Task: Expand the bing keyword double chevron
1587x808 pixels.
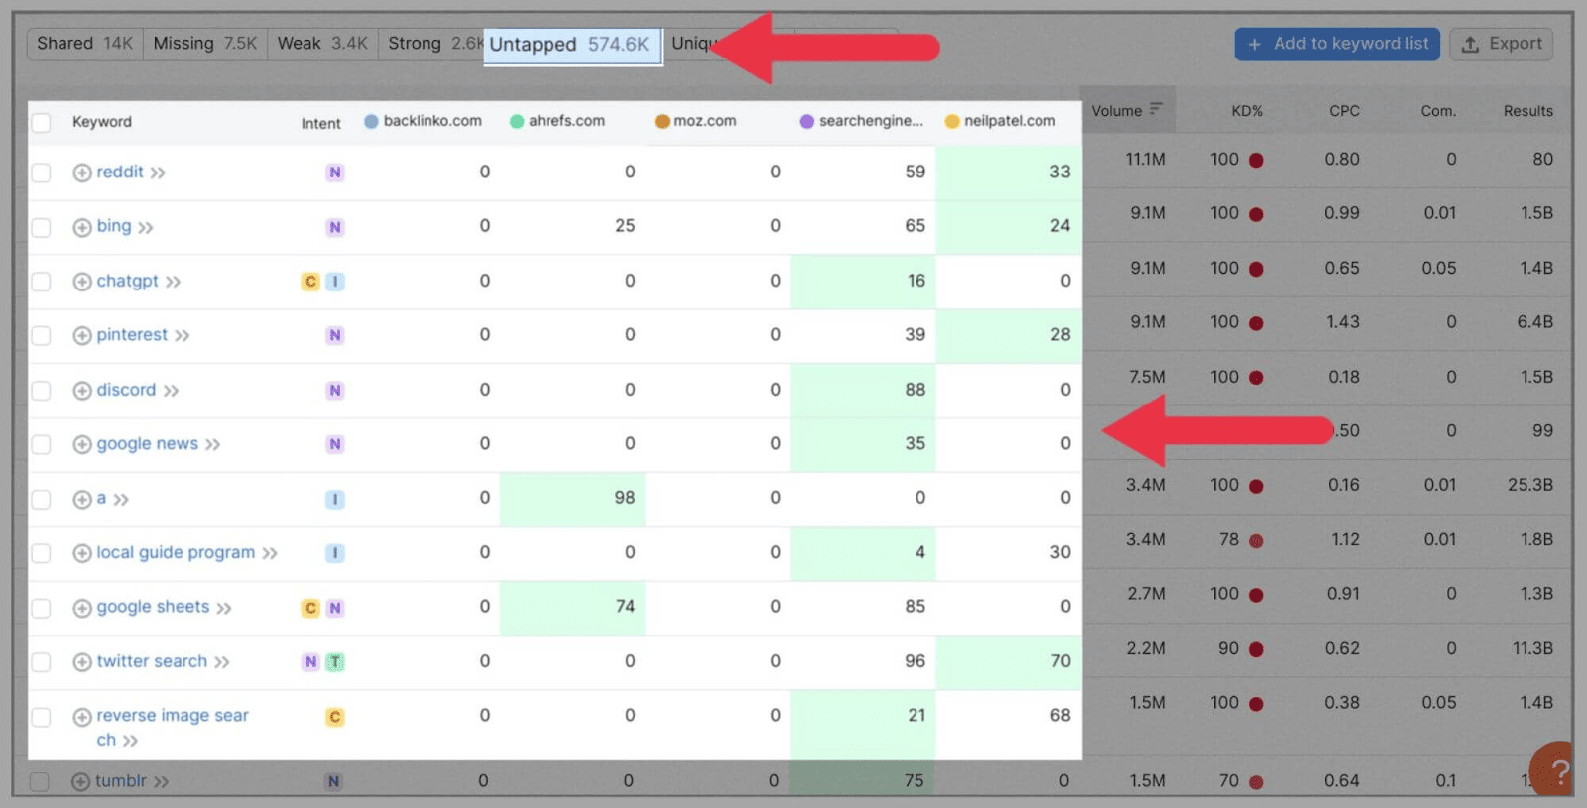Action: tap(146, 228)
